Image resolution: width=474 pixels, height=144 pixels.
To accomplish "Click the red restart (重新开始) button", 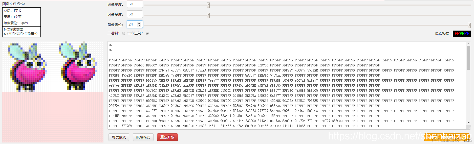I will [x=167, y=137].
